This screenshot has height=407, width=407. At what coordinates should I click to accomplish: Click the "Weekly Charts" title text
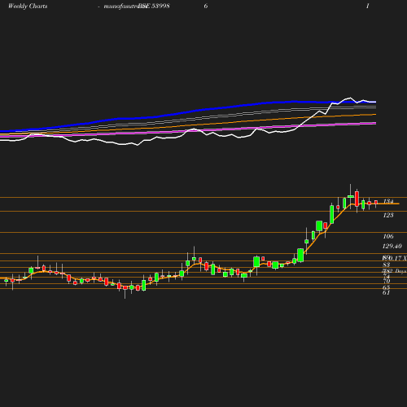[28, 7]
